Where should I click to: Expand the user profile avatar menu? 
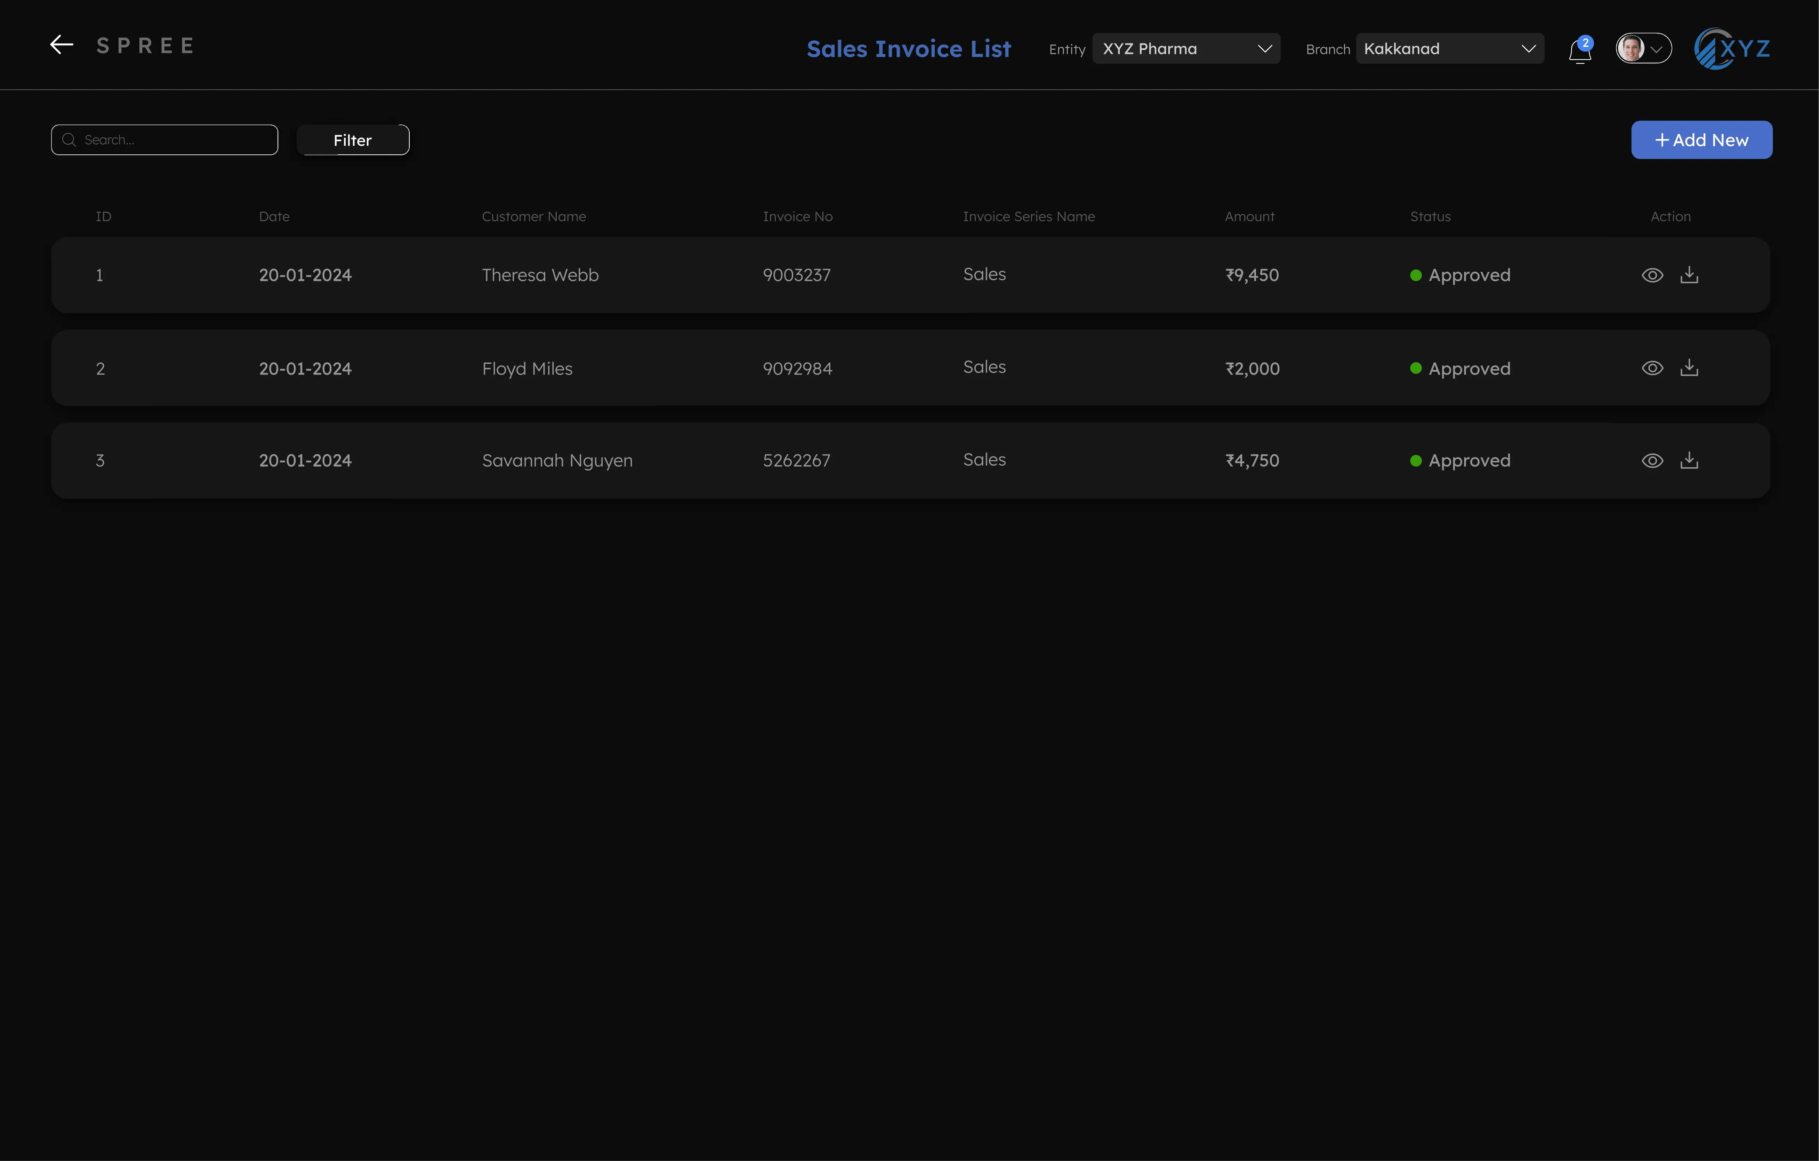pyautogui.click(x=1644, y=48)
